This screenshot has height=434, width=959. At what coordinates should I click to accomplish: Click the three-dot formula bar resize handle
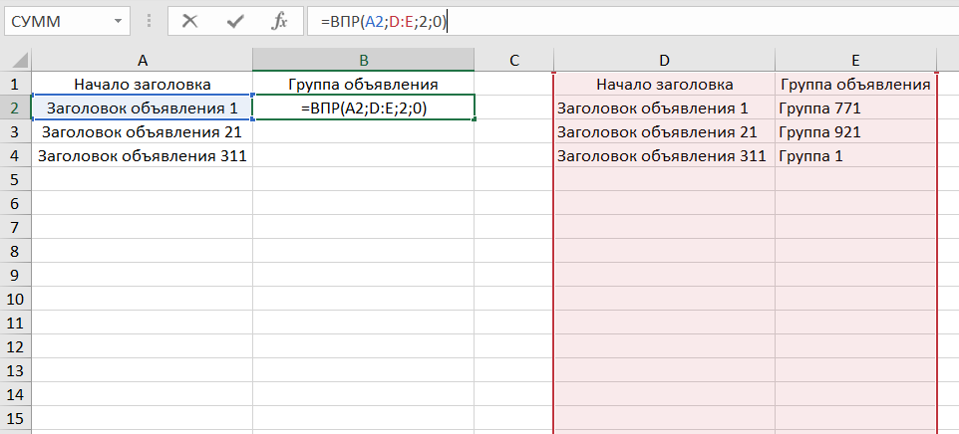(x=152, y=21)
